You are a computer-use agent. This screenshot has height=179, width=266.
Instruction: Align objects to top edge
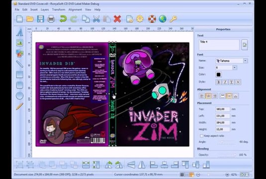185,165
